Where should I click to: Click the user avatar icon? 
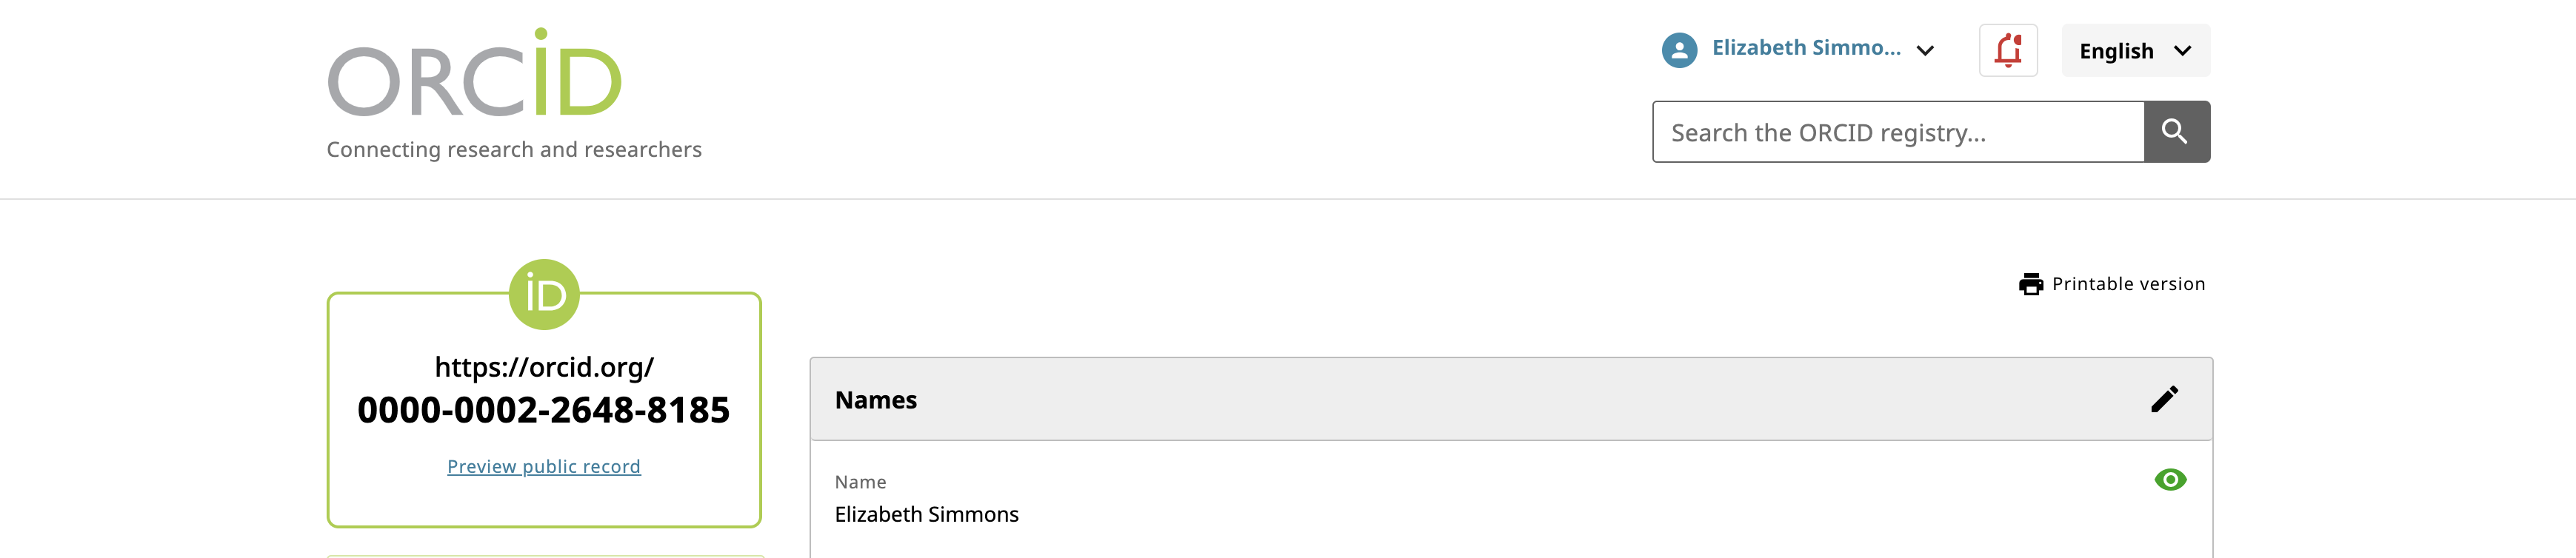pos(1679,50)
